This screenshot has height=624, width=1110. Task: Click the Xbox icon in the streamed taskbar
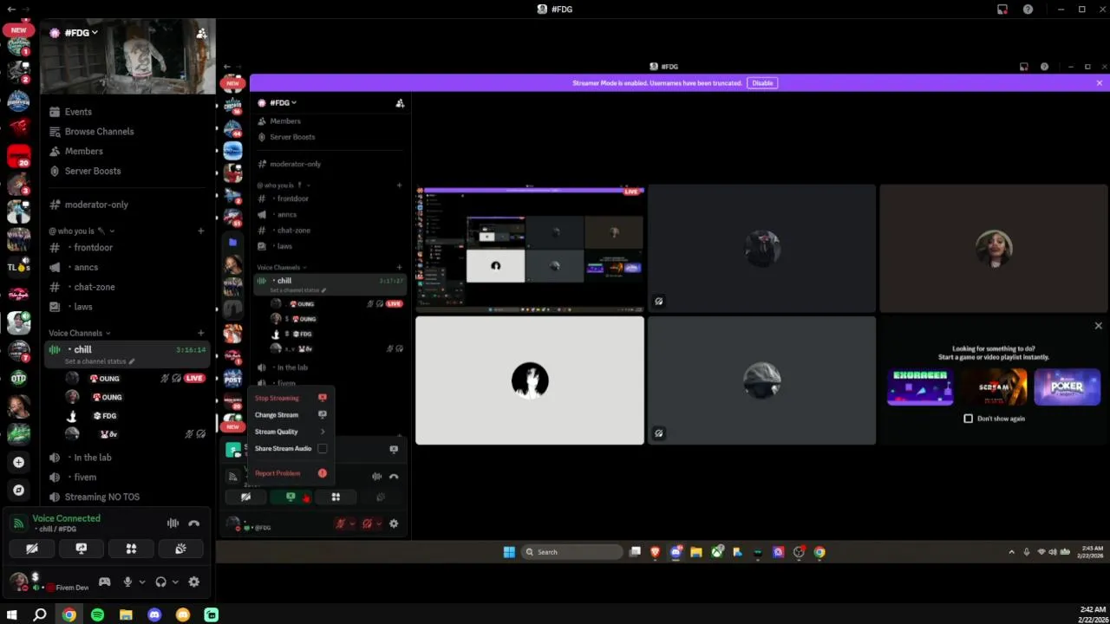click(717, 552)
